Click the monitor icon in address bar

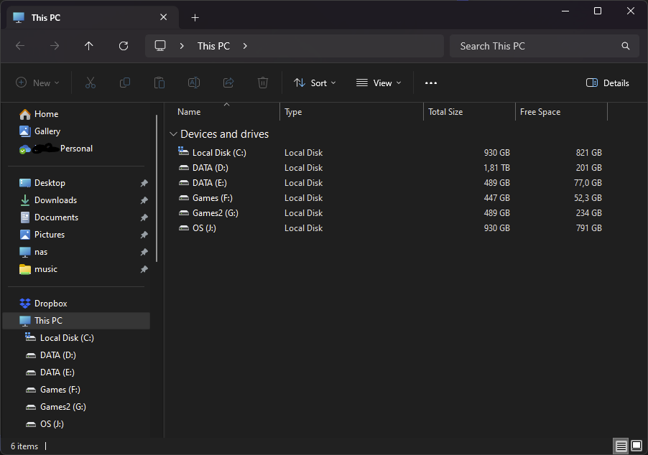click(160, 45)
